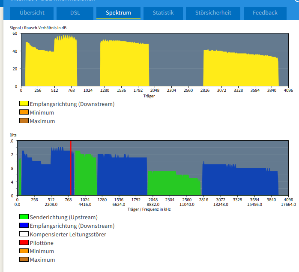Screen dimensions: 299x272
Task: Click 'Signal / Rausch-Verhältnis in dB' heading
Action: click(x=38, y=28)
